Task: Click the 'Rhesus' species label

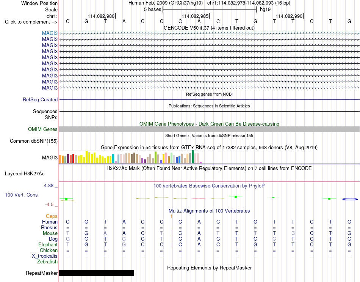Action: pos(49,227)
